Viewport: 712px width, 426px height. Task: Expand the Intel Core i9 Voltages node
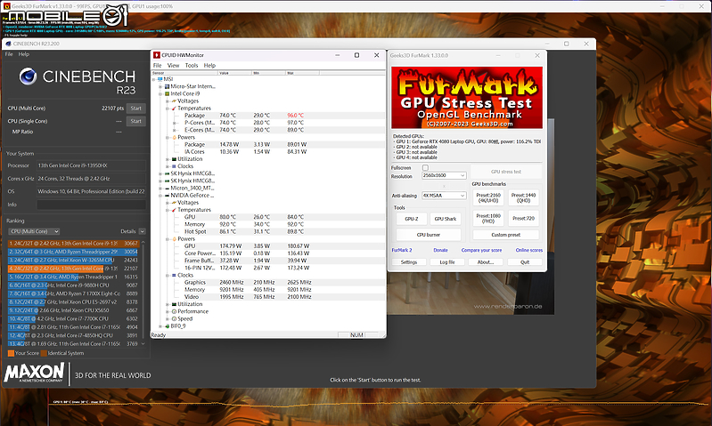point(168,101)
